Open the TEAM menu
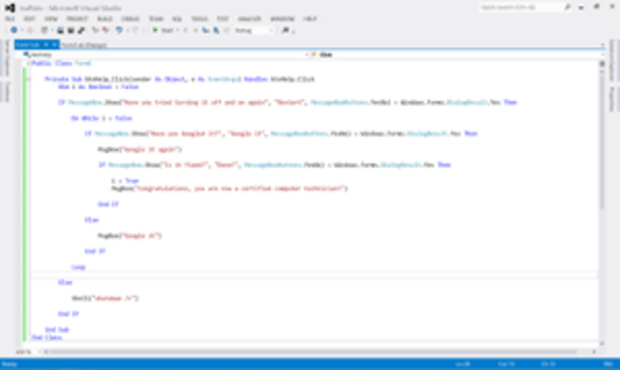620x370 pixels. 156,19
